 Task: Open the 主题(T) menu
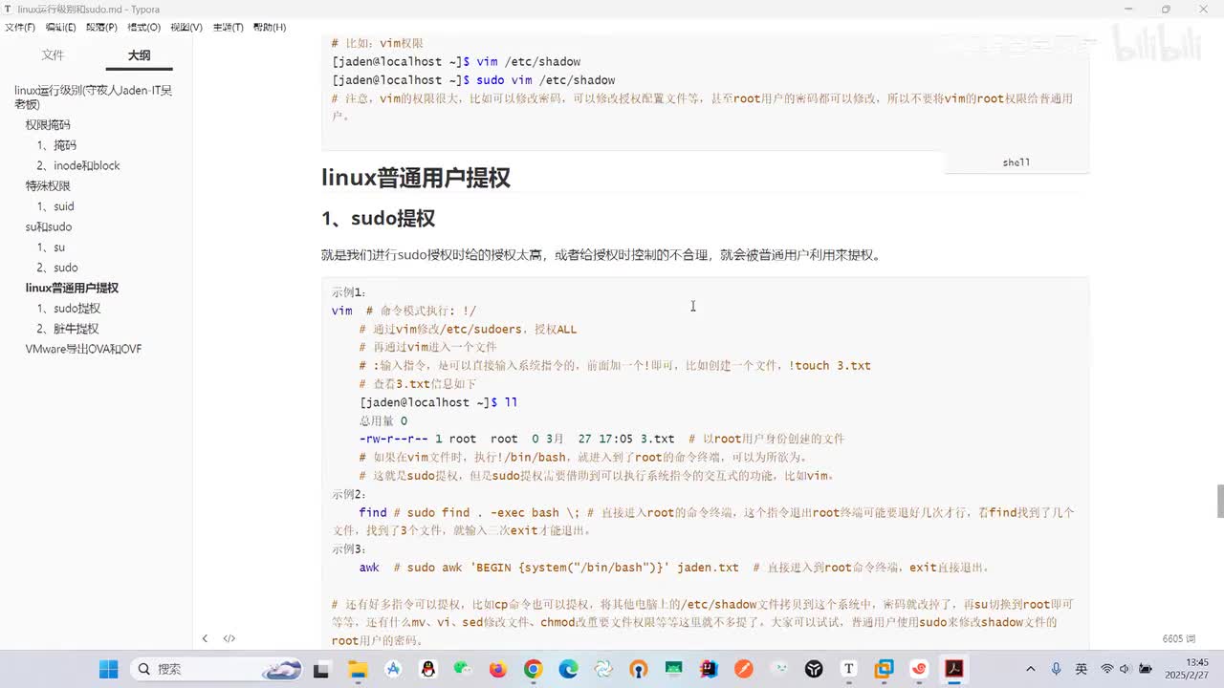(x=228, y=27)
